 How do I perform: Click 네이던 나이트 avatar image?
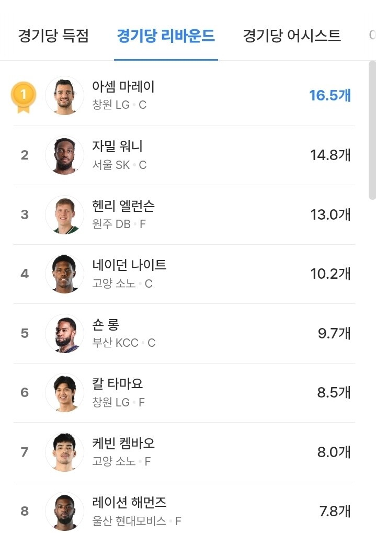[64, 274]
